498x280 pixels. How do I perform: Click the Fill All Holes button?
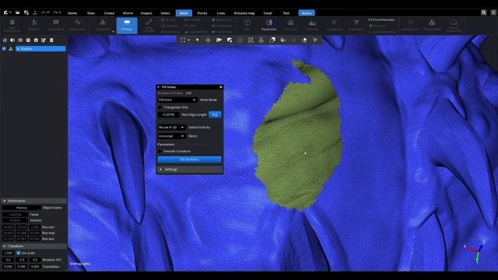click(x=190, y=159)
